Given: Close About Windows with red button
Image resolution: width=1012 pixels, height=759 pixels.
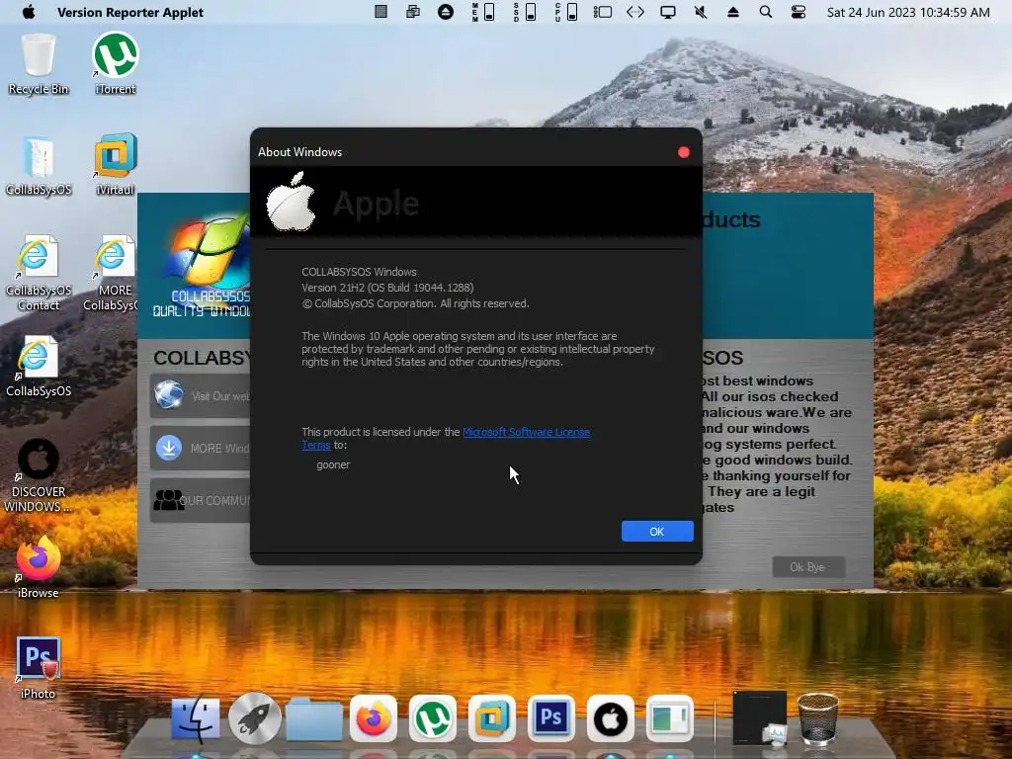Looking at the screenshot, I should click(x=684, y=152).
